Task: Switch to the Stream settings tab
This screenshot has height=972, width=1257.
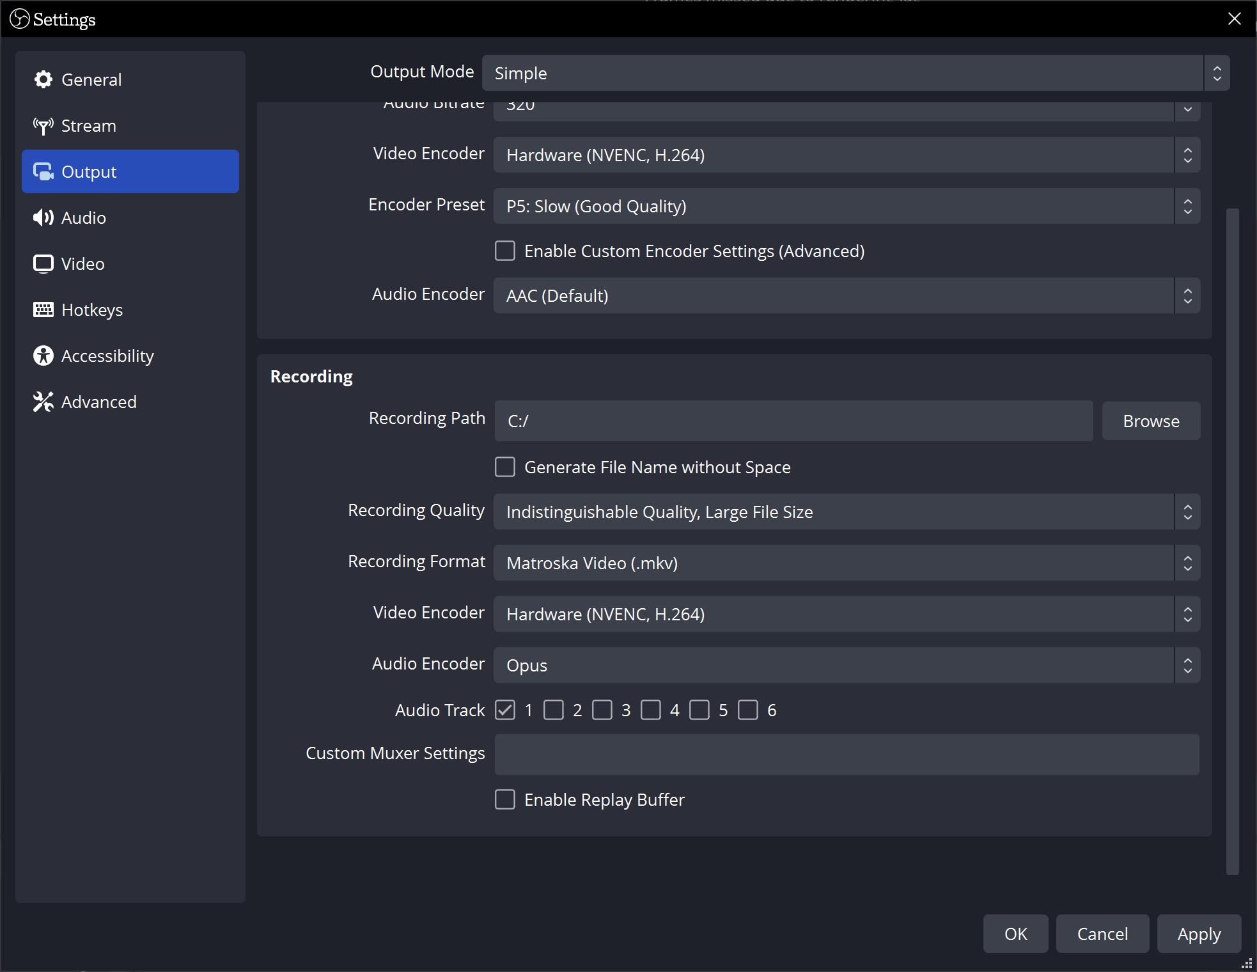Action: [x=88, y=125]
